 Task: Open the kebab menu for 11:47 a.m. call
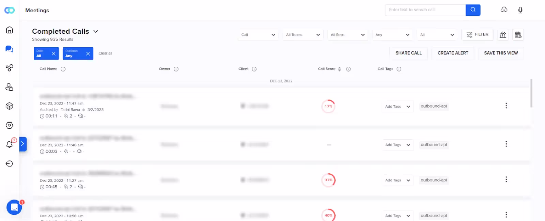(x=506, y=106)
